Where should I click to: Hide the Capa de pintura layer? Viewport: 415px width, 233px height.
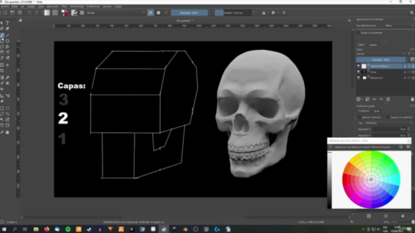click(359, 66)
